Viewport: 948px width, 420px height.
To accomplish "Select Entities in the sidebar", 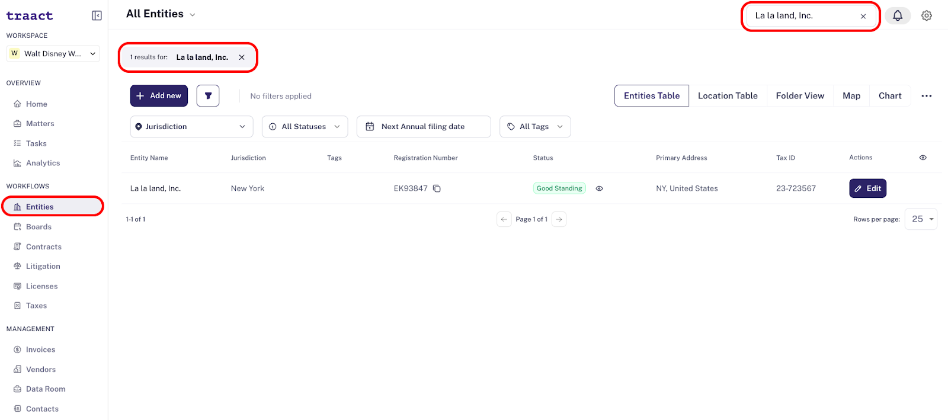I will [x=53, y=207].
